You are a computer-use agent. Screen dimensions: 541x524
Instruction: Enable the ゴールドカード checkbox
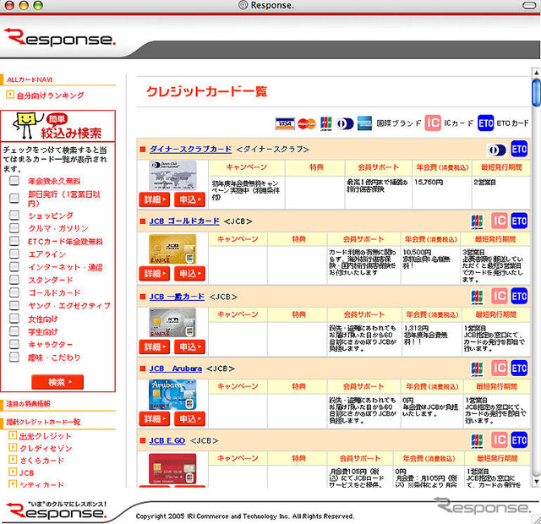[x=14, y=292]
